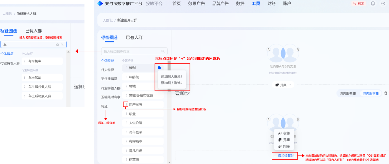Choose 并集 in operator popup

pyautogui.click(x=284, y=140)
